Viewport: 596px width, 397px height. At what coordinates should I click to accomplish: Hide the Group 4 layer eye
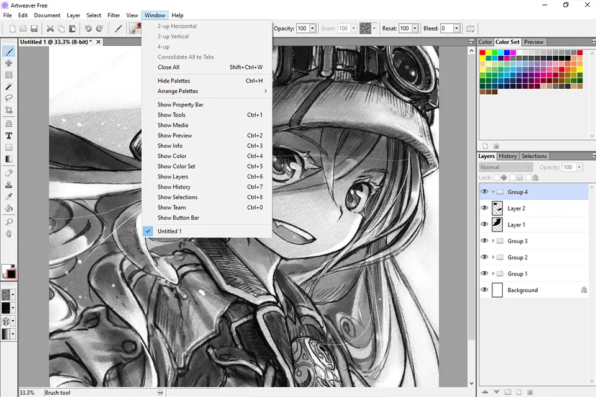coord(484,192)
